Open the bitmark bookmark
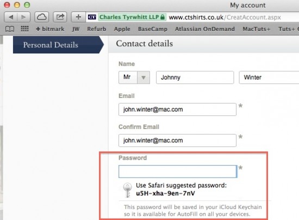 pyautogui.click(x=50, y=29)
